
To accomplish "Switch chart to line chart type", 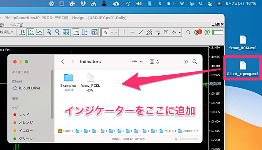I will pos(39,32).
